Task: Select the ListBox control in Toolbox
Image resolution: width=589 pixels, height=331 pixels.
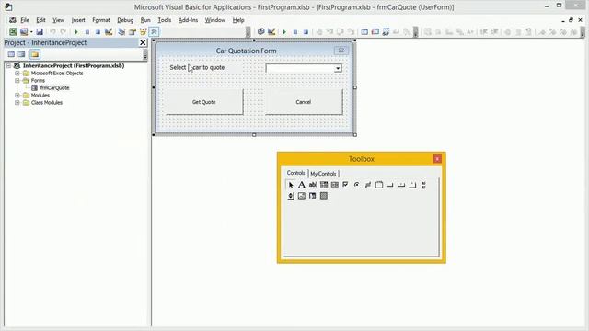Action: 335,185
